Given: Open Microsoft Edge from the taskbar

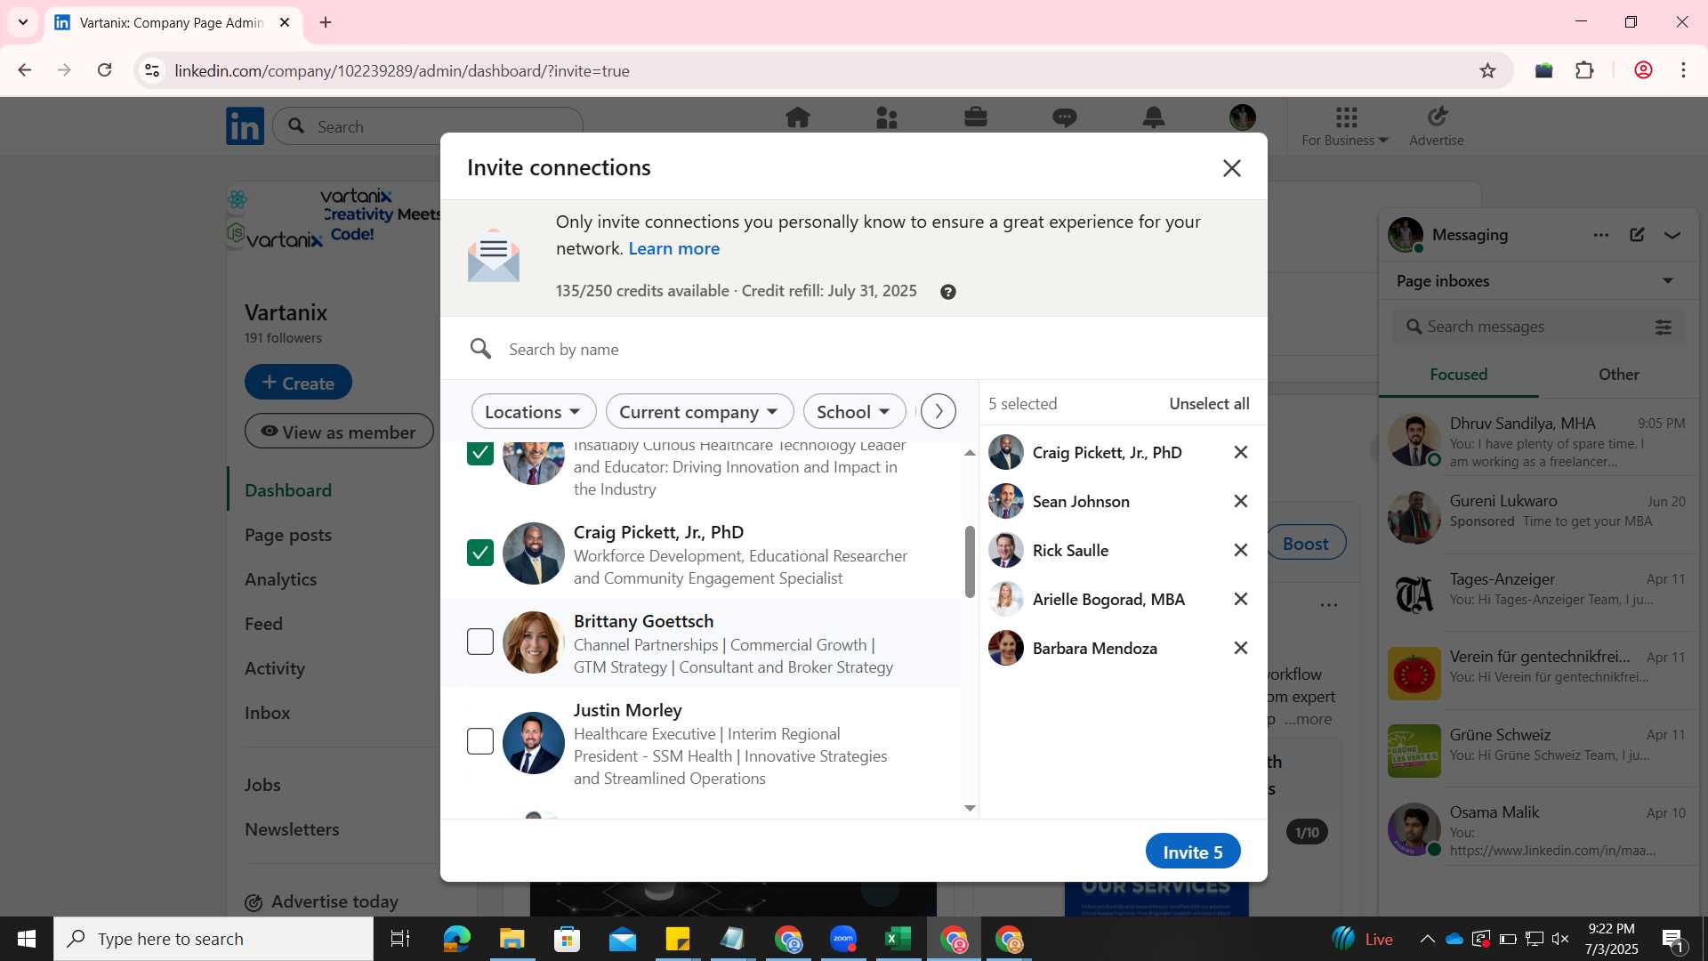Looking at the screenshot, I should 456,939.
